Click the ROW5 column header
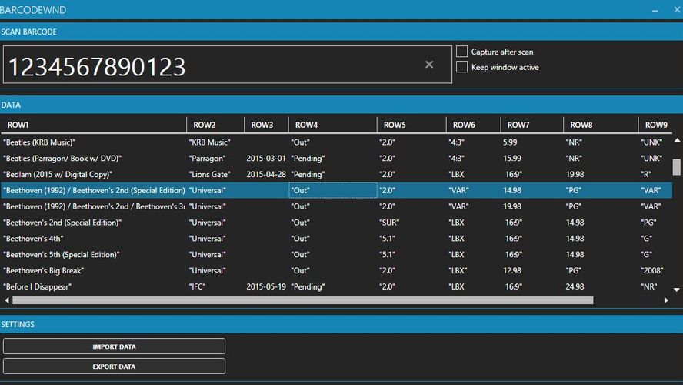The image size is (683, 385). 395,125
